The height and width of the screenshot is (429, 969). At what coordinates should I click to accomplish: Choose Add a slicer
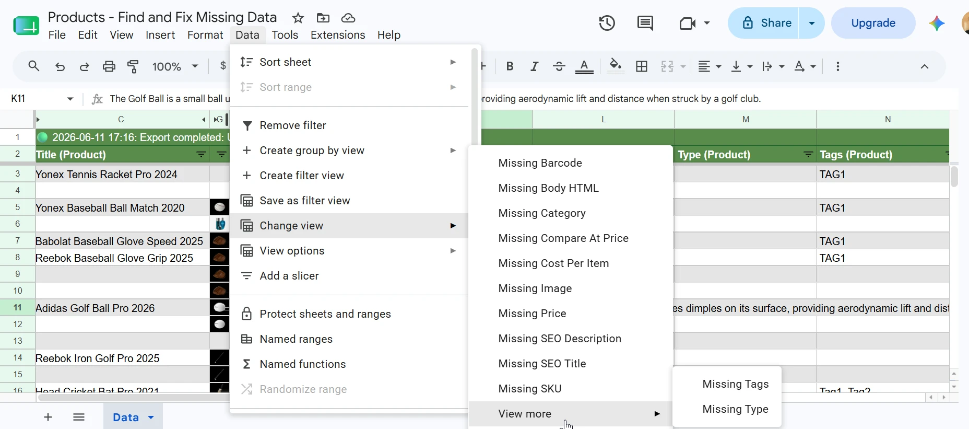pyautogui.click(x=349, y=276)
